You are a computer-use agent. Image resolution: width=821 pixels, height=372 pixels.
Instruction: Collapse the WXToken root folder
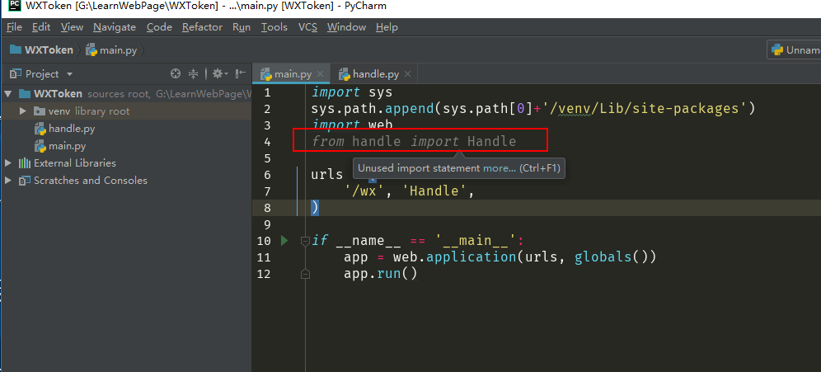8,94
